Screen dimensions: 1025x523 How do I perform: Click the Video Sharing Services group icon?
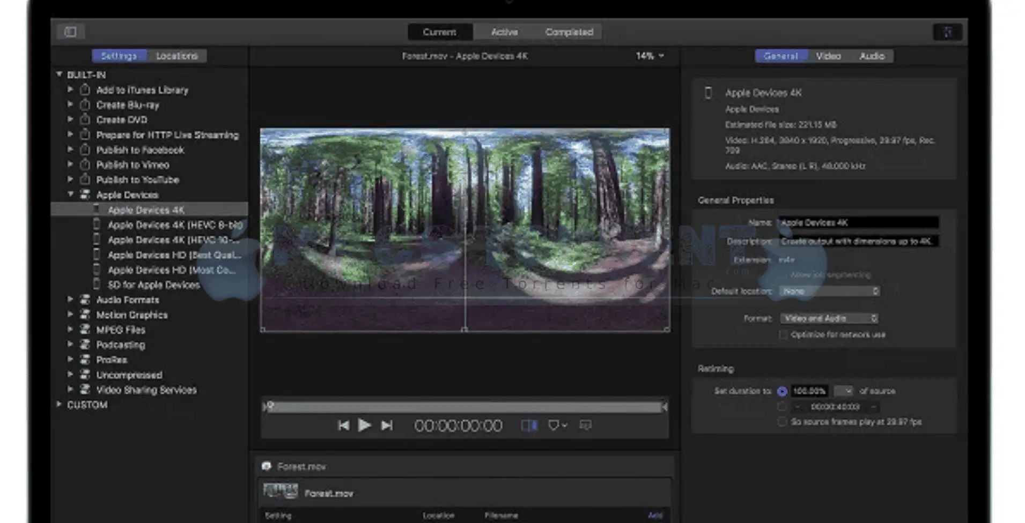click(x=85, y=390)
